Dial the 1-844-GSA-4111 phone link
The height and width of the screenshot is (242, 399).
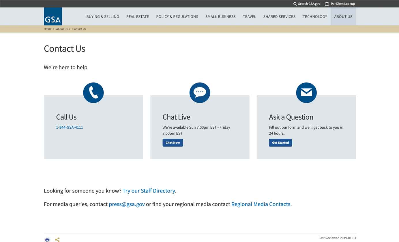pos(70,127)
